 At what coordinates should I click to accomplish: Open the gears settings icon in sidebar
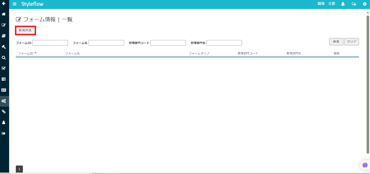coord(4,101)
